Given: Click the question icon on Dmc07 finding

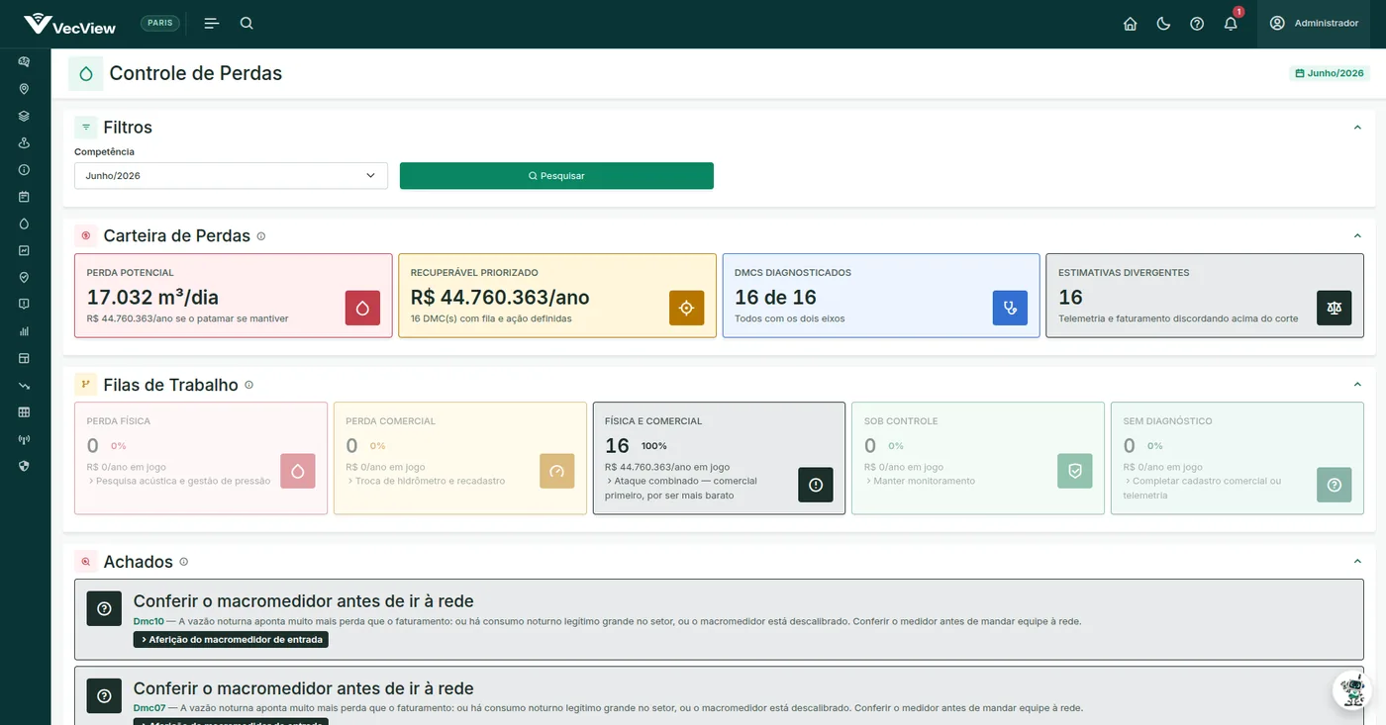Looking at the screenshot, I should [104, 695].
